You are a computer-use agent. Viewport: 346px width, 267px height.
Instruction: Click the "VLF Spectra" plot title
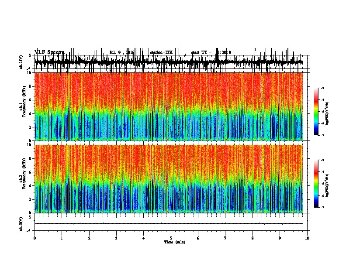point(49,52)
